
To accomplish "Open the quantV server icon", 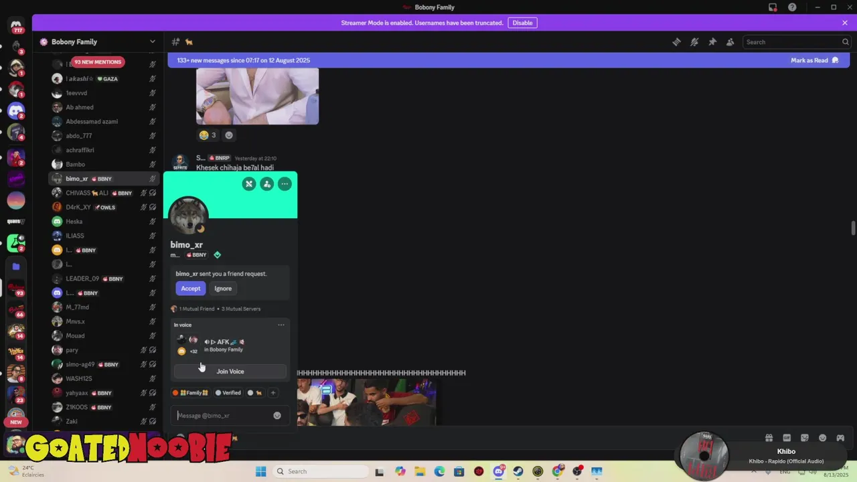I will click(16, 222).
